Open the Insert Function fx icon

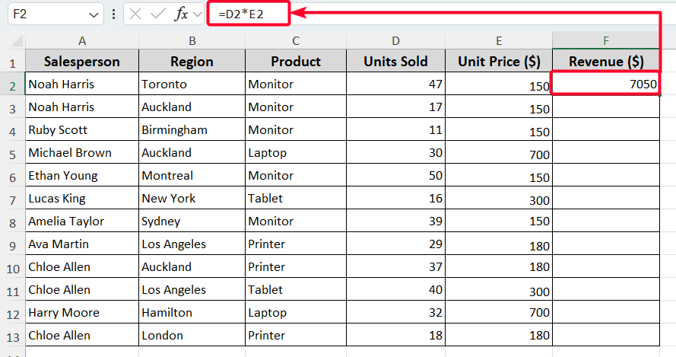pos(181,14)
